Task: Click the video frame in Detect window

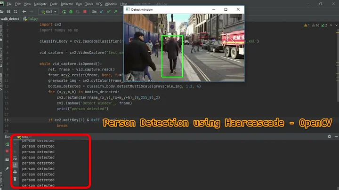Action: [x=184, y=47]
